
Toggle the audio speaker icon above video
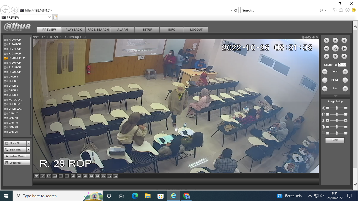tap(313, 37)
